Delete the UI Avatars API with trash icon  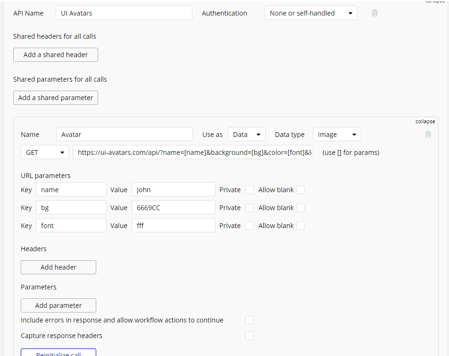[374, 13]
